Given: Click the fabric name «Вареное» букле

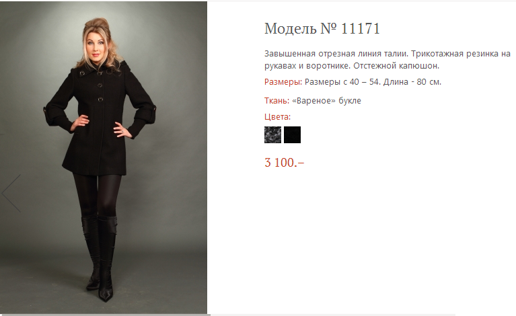Looking at the screenshot, I should pos(326,101).
